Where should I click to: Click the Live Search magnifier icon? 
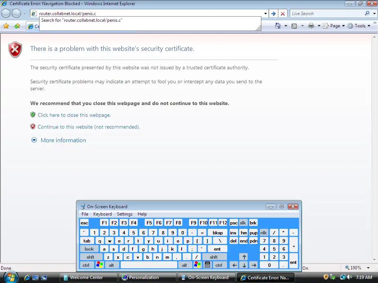[367, 14]
